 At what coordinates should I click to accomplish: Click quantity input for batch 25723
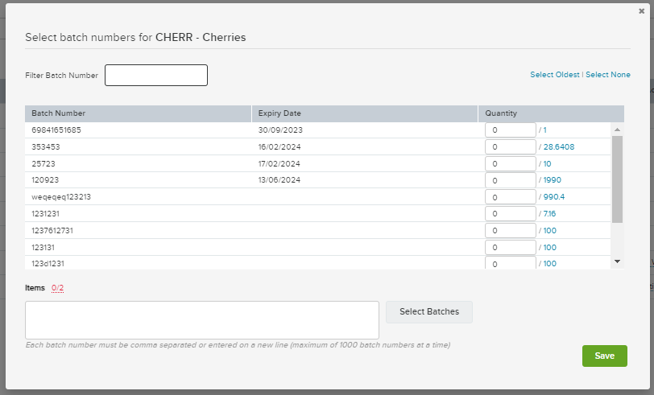point(510,164)
